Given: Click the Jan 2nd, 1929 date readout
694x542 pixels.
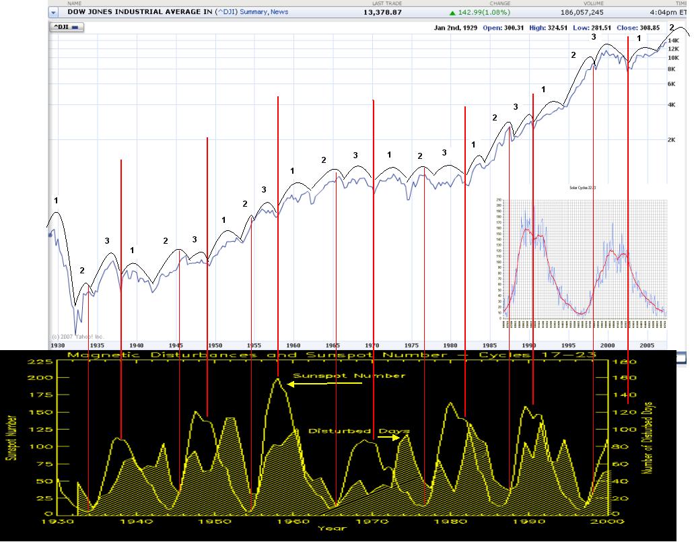Looking at the screenshot, I should click(x=456, y=28).
